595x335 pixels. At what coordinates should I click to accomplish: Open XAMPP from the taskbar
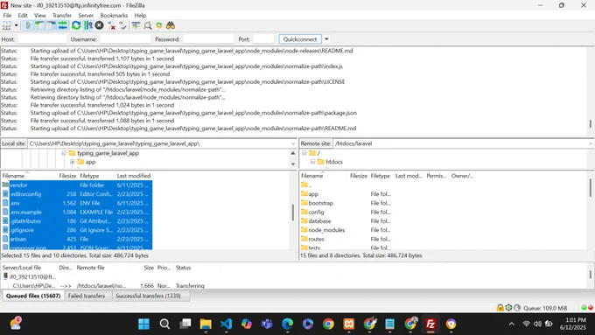coord(349,324)
